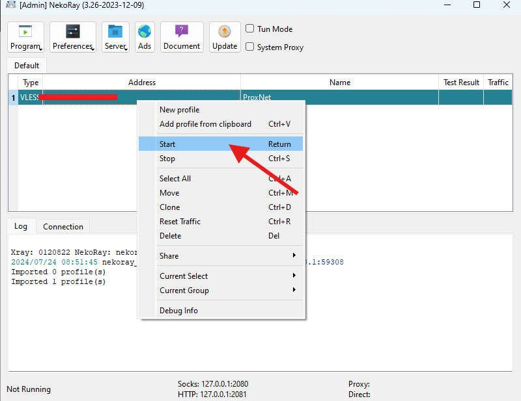Sort by the Name column header
Screen dimensions: 521x401
click(x=339, y=83)
